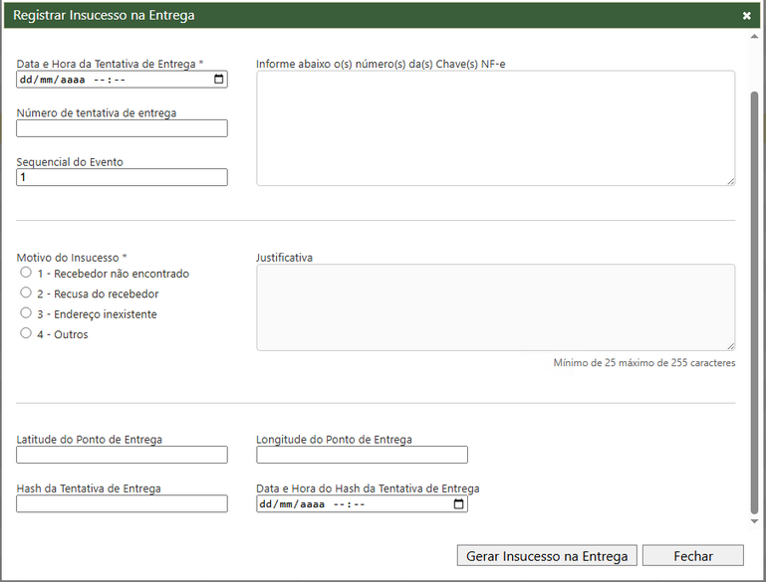Screen dimensions: 766x582
Task: Open calendar picker for Data e Hora do Hash
Action: point(459,504)
